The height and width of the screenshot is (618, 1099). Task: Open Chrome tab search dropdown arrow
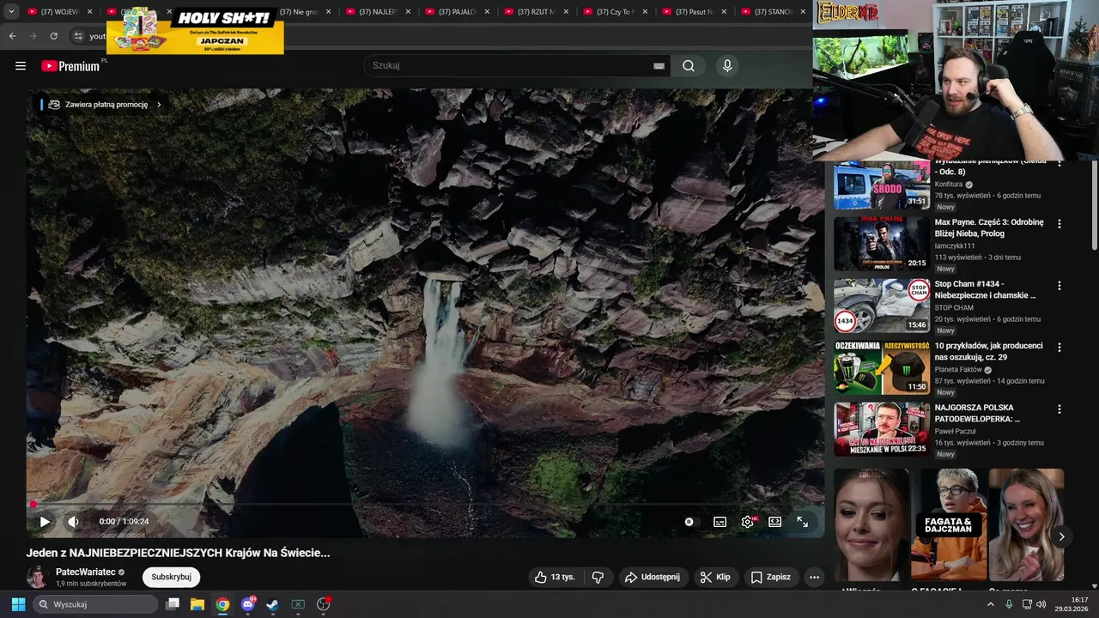pyautogui.click(x=11, y=12)
